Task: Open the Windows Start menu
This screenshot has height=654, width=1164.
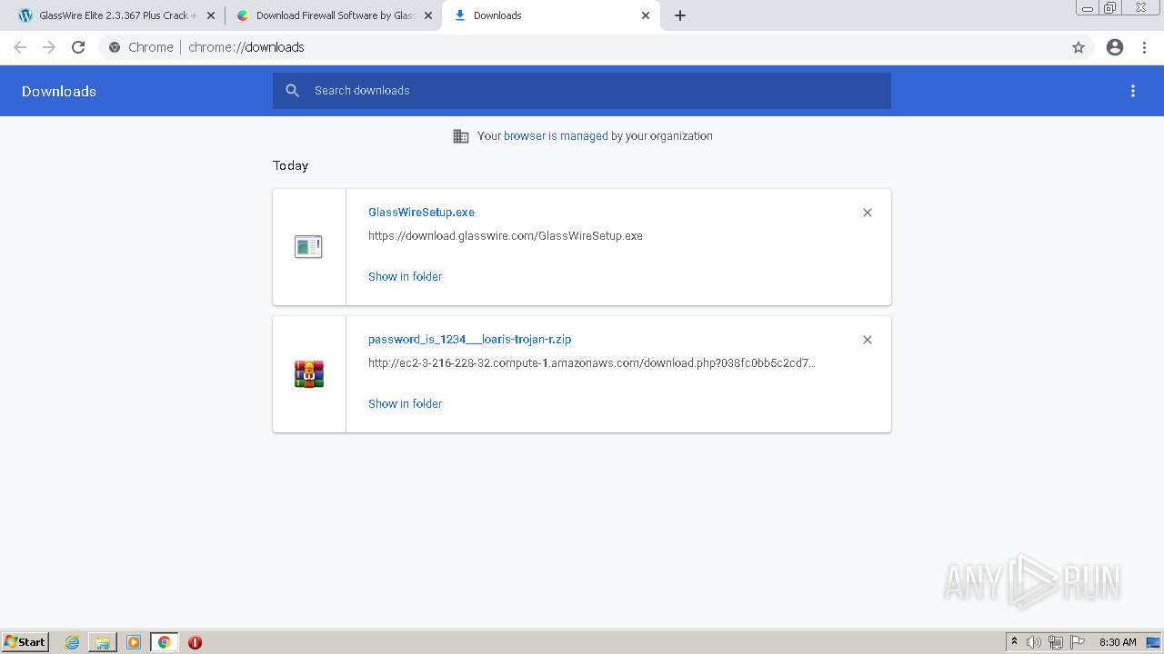Action: pos(25,641)
